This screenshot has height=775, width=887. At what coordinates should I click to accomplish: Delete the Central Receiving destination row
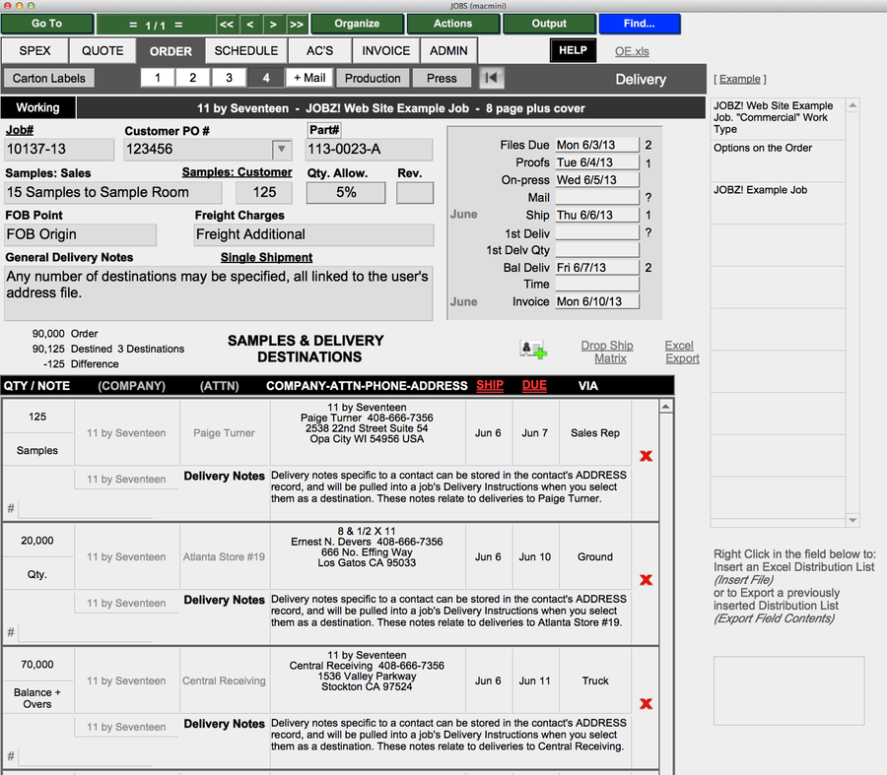[646, 704]
